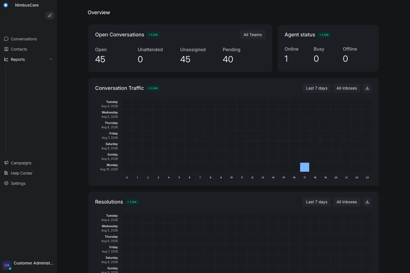410x273 pixels.
Task: Open Conversation Traffic All Inboxes dropdown
Action: (347, 88)
